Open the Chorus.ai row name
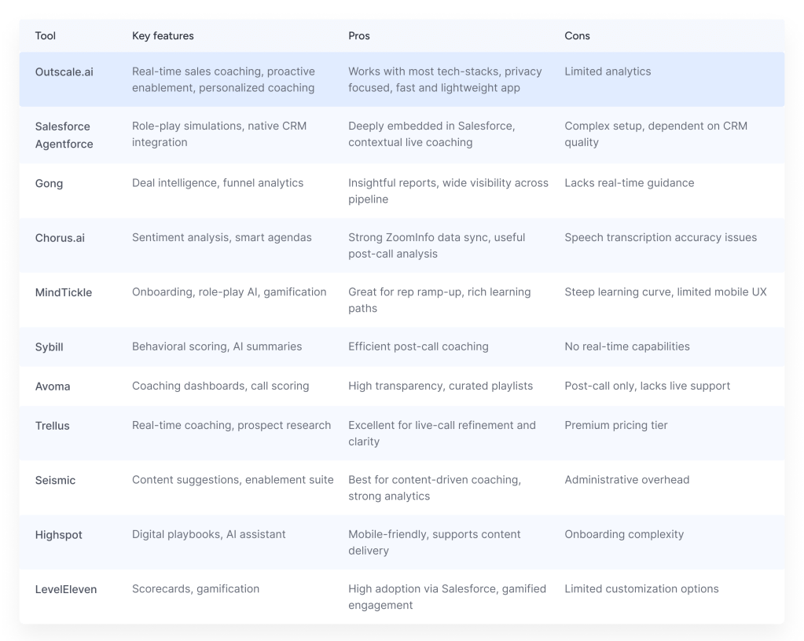 [x=60, y=238]
